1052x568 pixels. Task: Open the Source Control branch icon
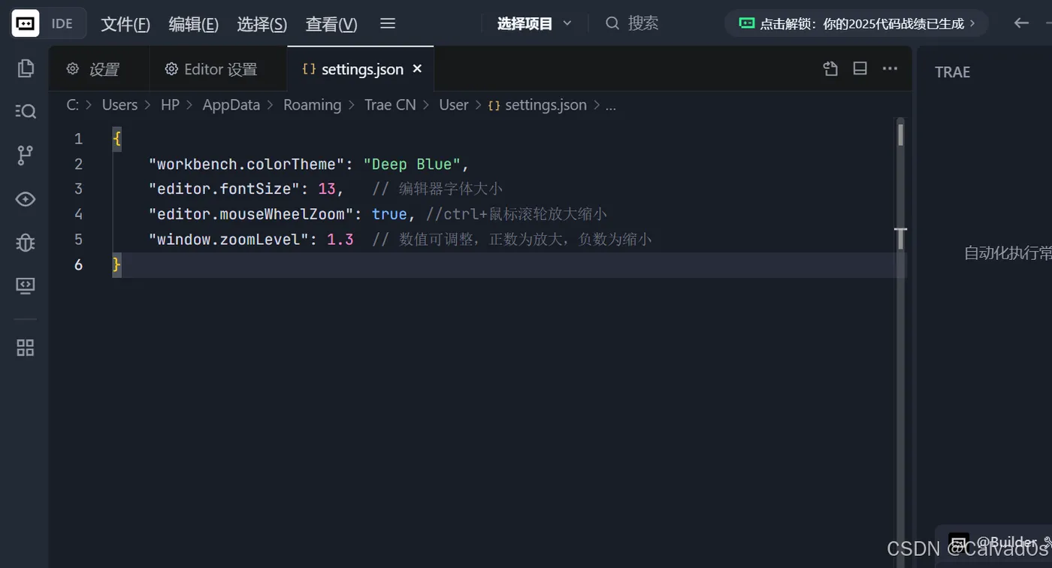26,155
